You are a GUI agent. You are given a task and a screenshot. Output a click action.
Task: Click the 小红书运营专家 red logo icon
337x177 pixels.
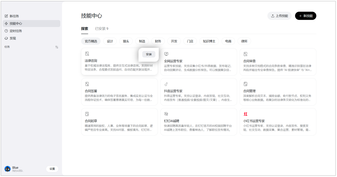click(x=245, y=114)
